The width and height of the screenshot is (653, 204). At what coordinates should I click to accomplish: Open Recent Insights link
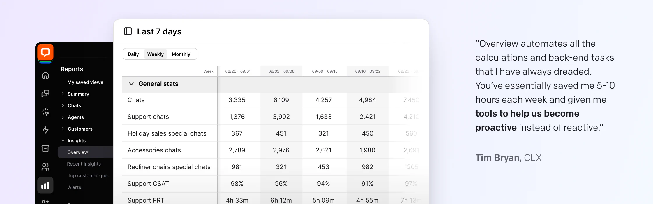(84, 164)
